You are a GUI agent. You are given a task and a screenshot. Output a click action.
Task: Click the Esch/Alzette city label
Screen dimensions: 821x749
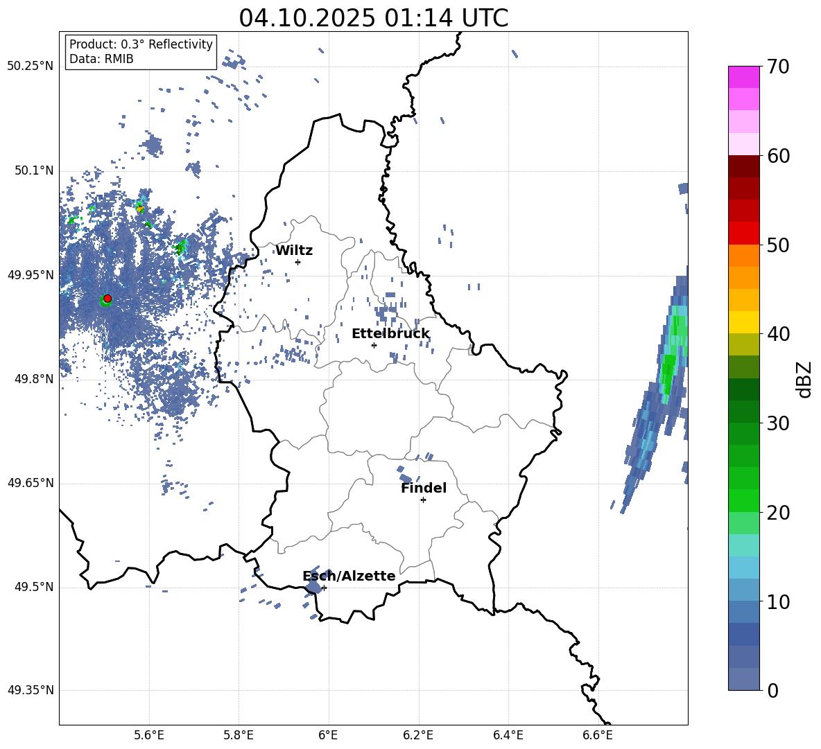click(349, 576)
